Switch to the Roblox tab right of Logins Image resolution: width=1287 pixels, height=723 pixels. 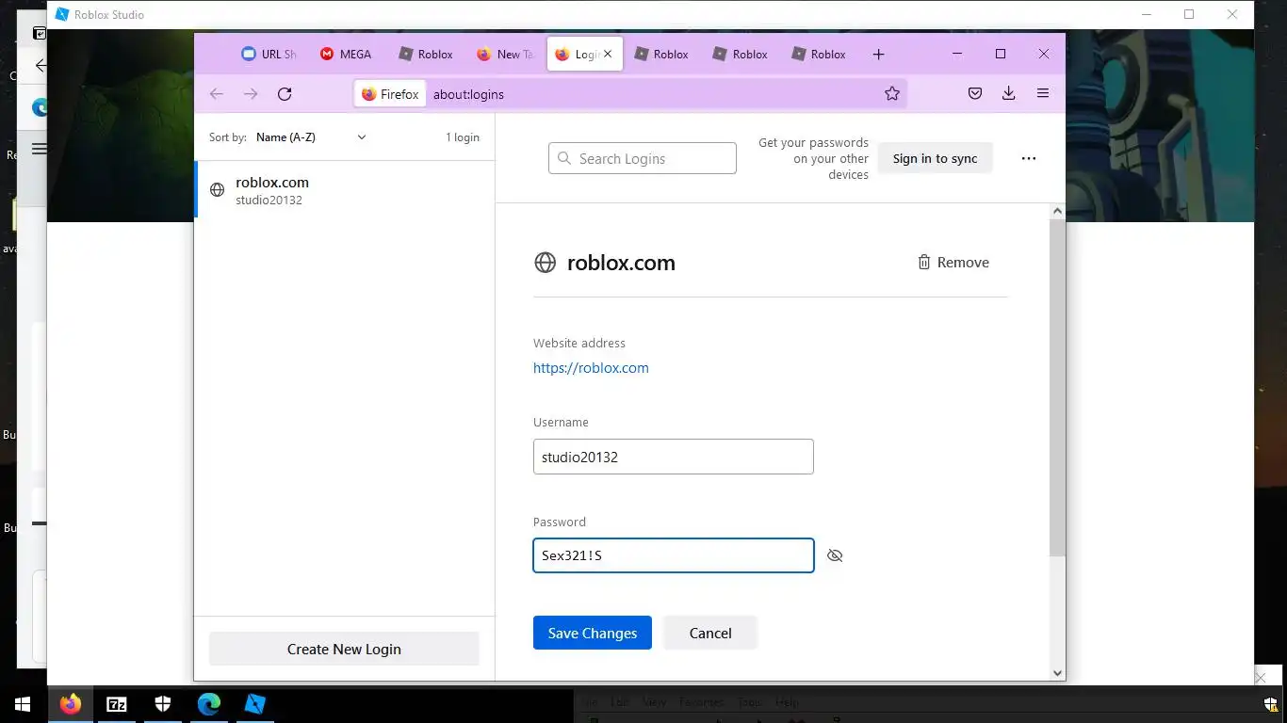(x=661, y=55)
